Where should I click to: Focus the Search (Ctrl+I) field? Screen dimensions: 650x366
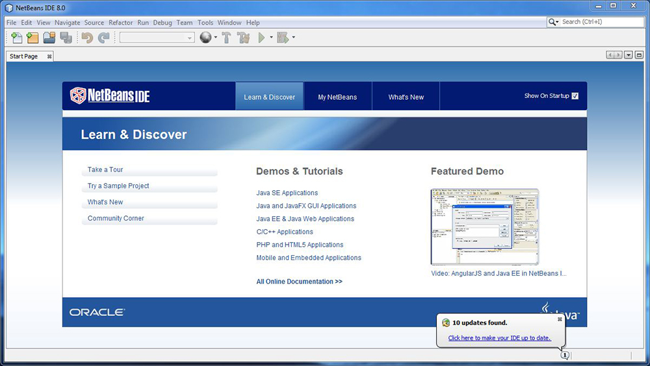click(x=601, y=21)
